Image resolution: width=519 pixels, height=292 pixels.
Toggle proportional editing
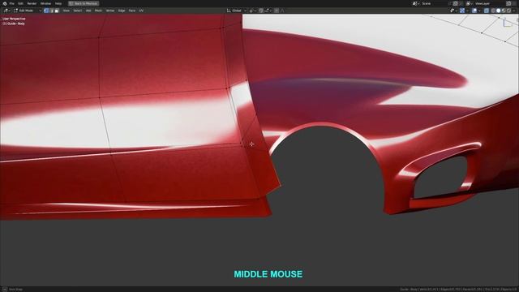(x=277, y=11)
